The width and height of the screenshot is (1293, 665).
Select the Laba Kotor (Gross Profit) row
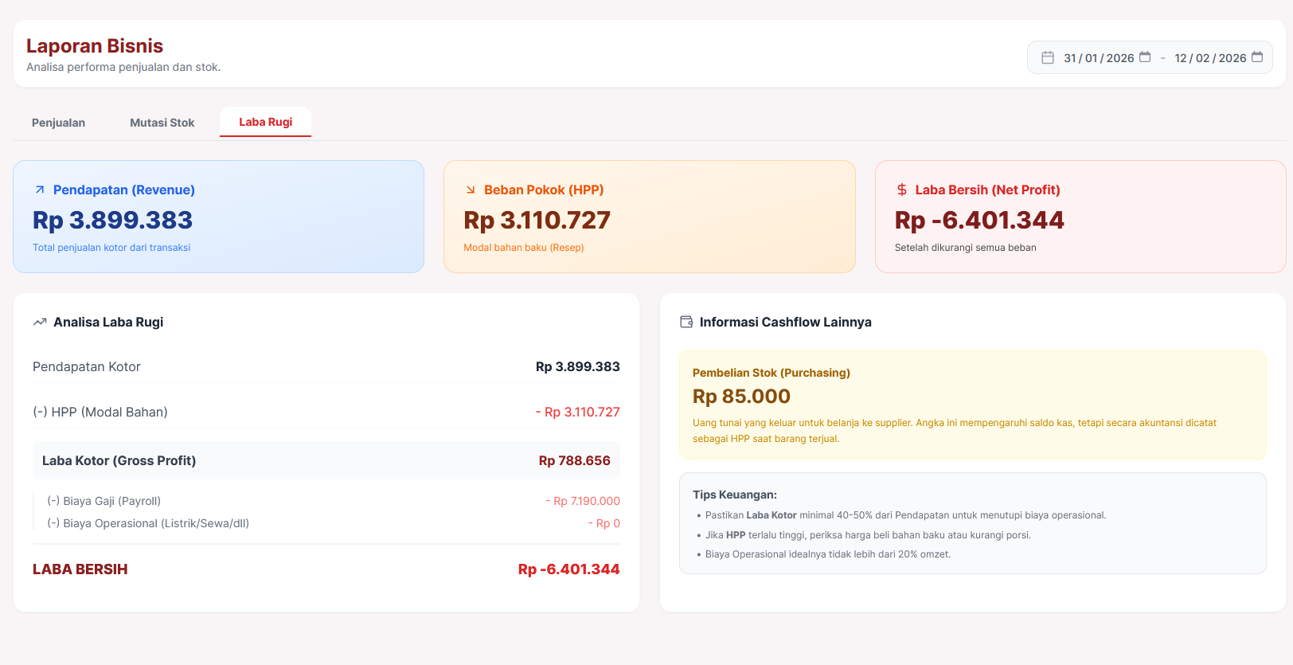(x=326, y=460)
